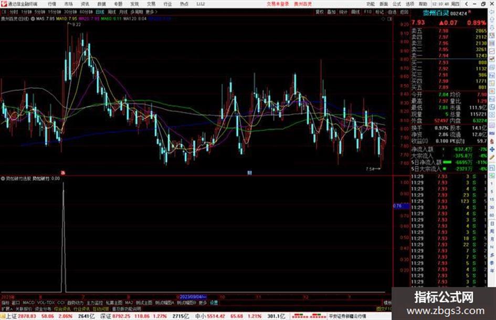This screenshot has width=496, height=320.
Task: Open the 功能 menu
Action: [371, 4]
